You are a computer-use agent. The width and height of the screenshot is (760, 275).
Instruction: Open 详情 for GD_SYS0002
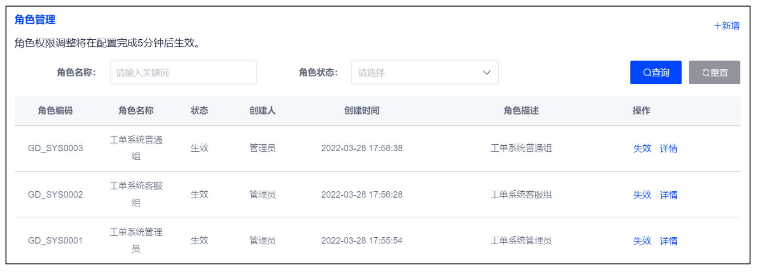pos(669,195)
